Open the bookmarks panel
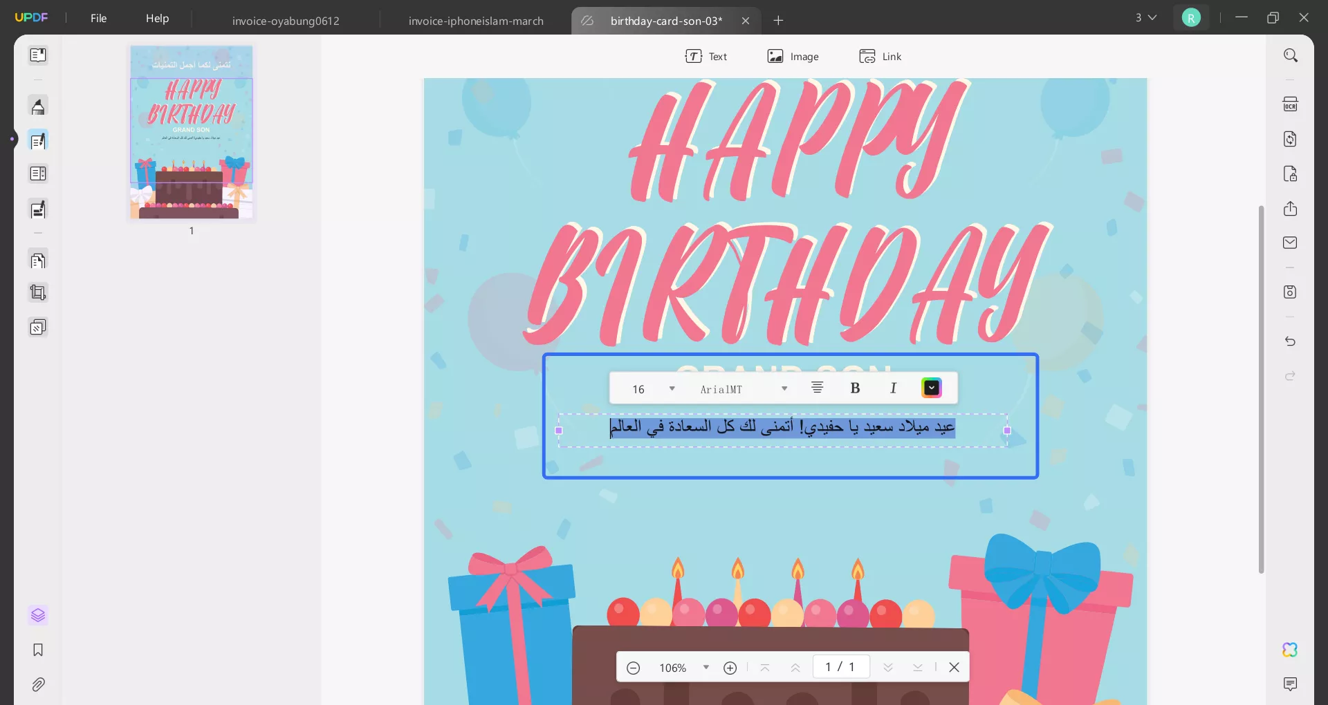 click(x=38, y=650)
